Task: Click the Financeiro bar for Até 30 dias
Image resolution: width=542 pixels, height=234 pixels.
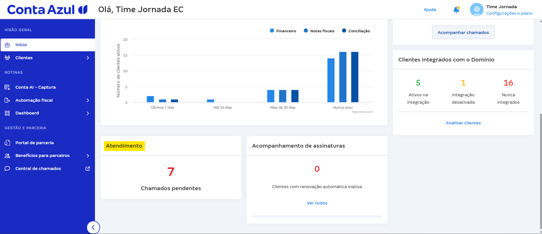Action: click(210, 101)
